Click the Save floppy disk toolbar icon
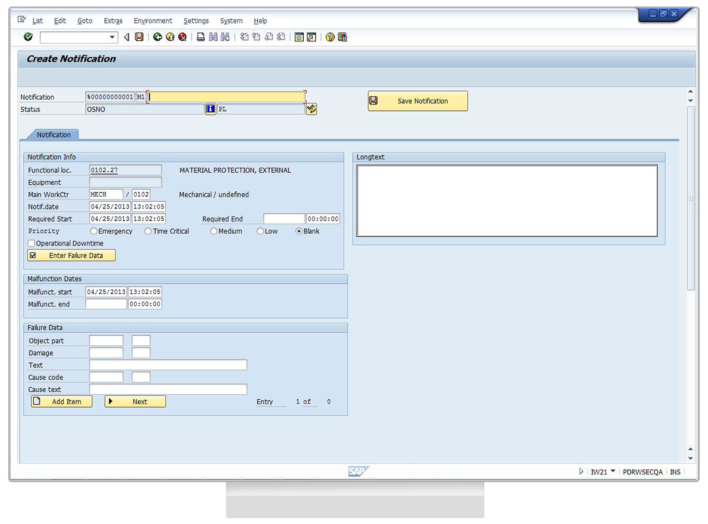 pos(139,37)
